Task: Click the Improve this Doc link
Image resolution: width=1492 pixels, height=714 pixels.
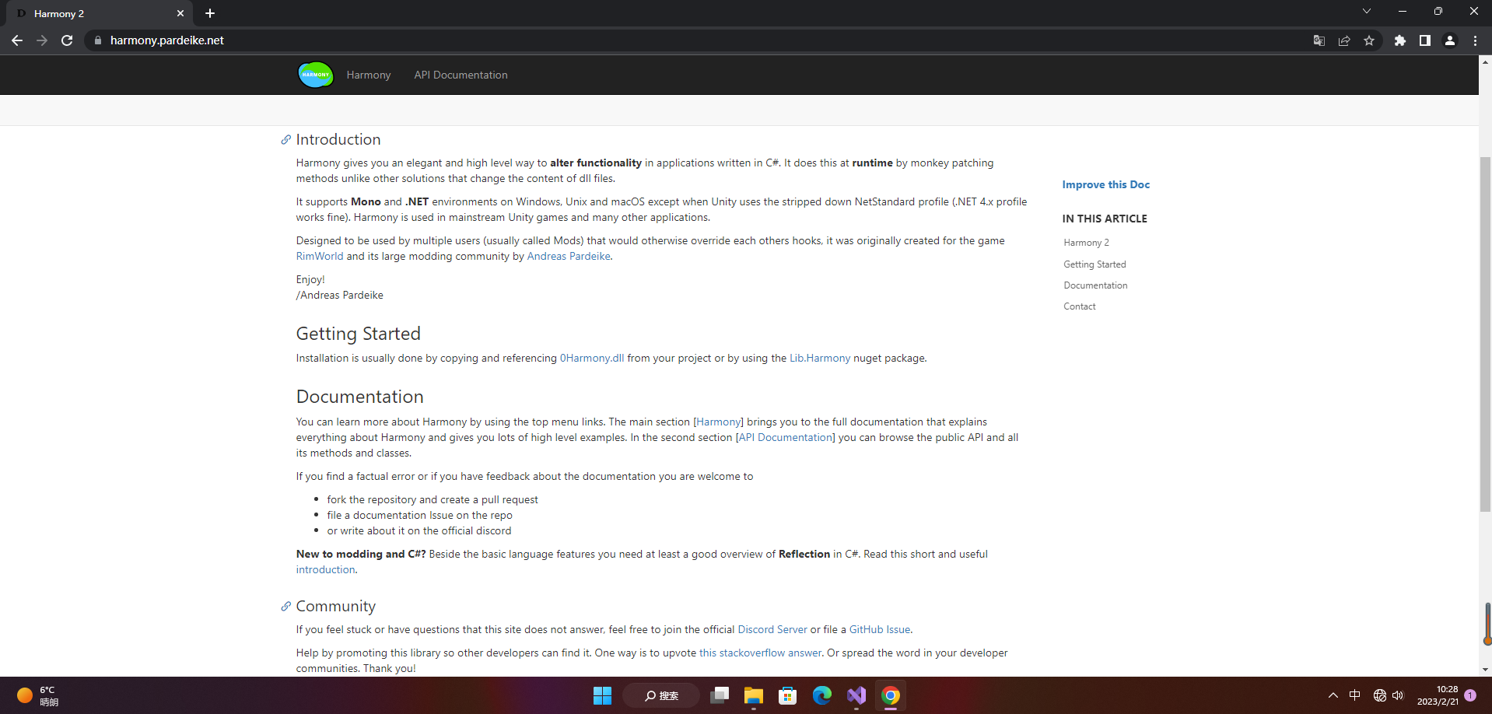Action: [1105, 184]
